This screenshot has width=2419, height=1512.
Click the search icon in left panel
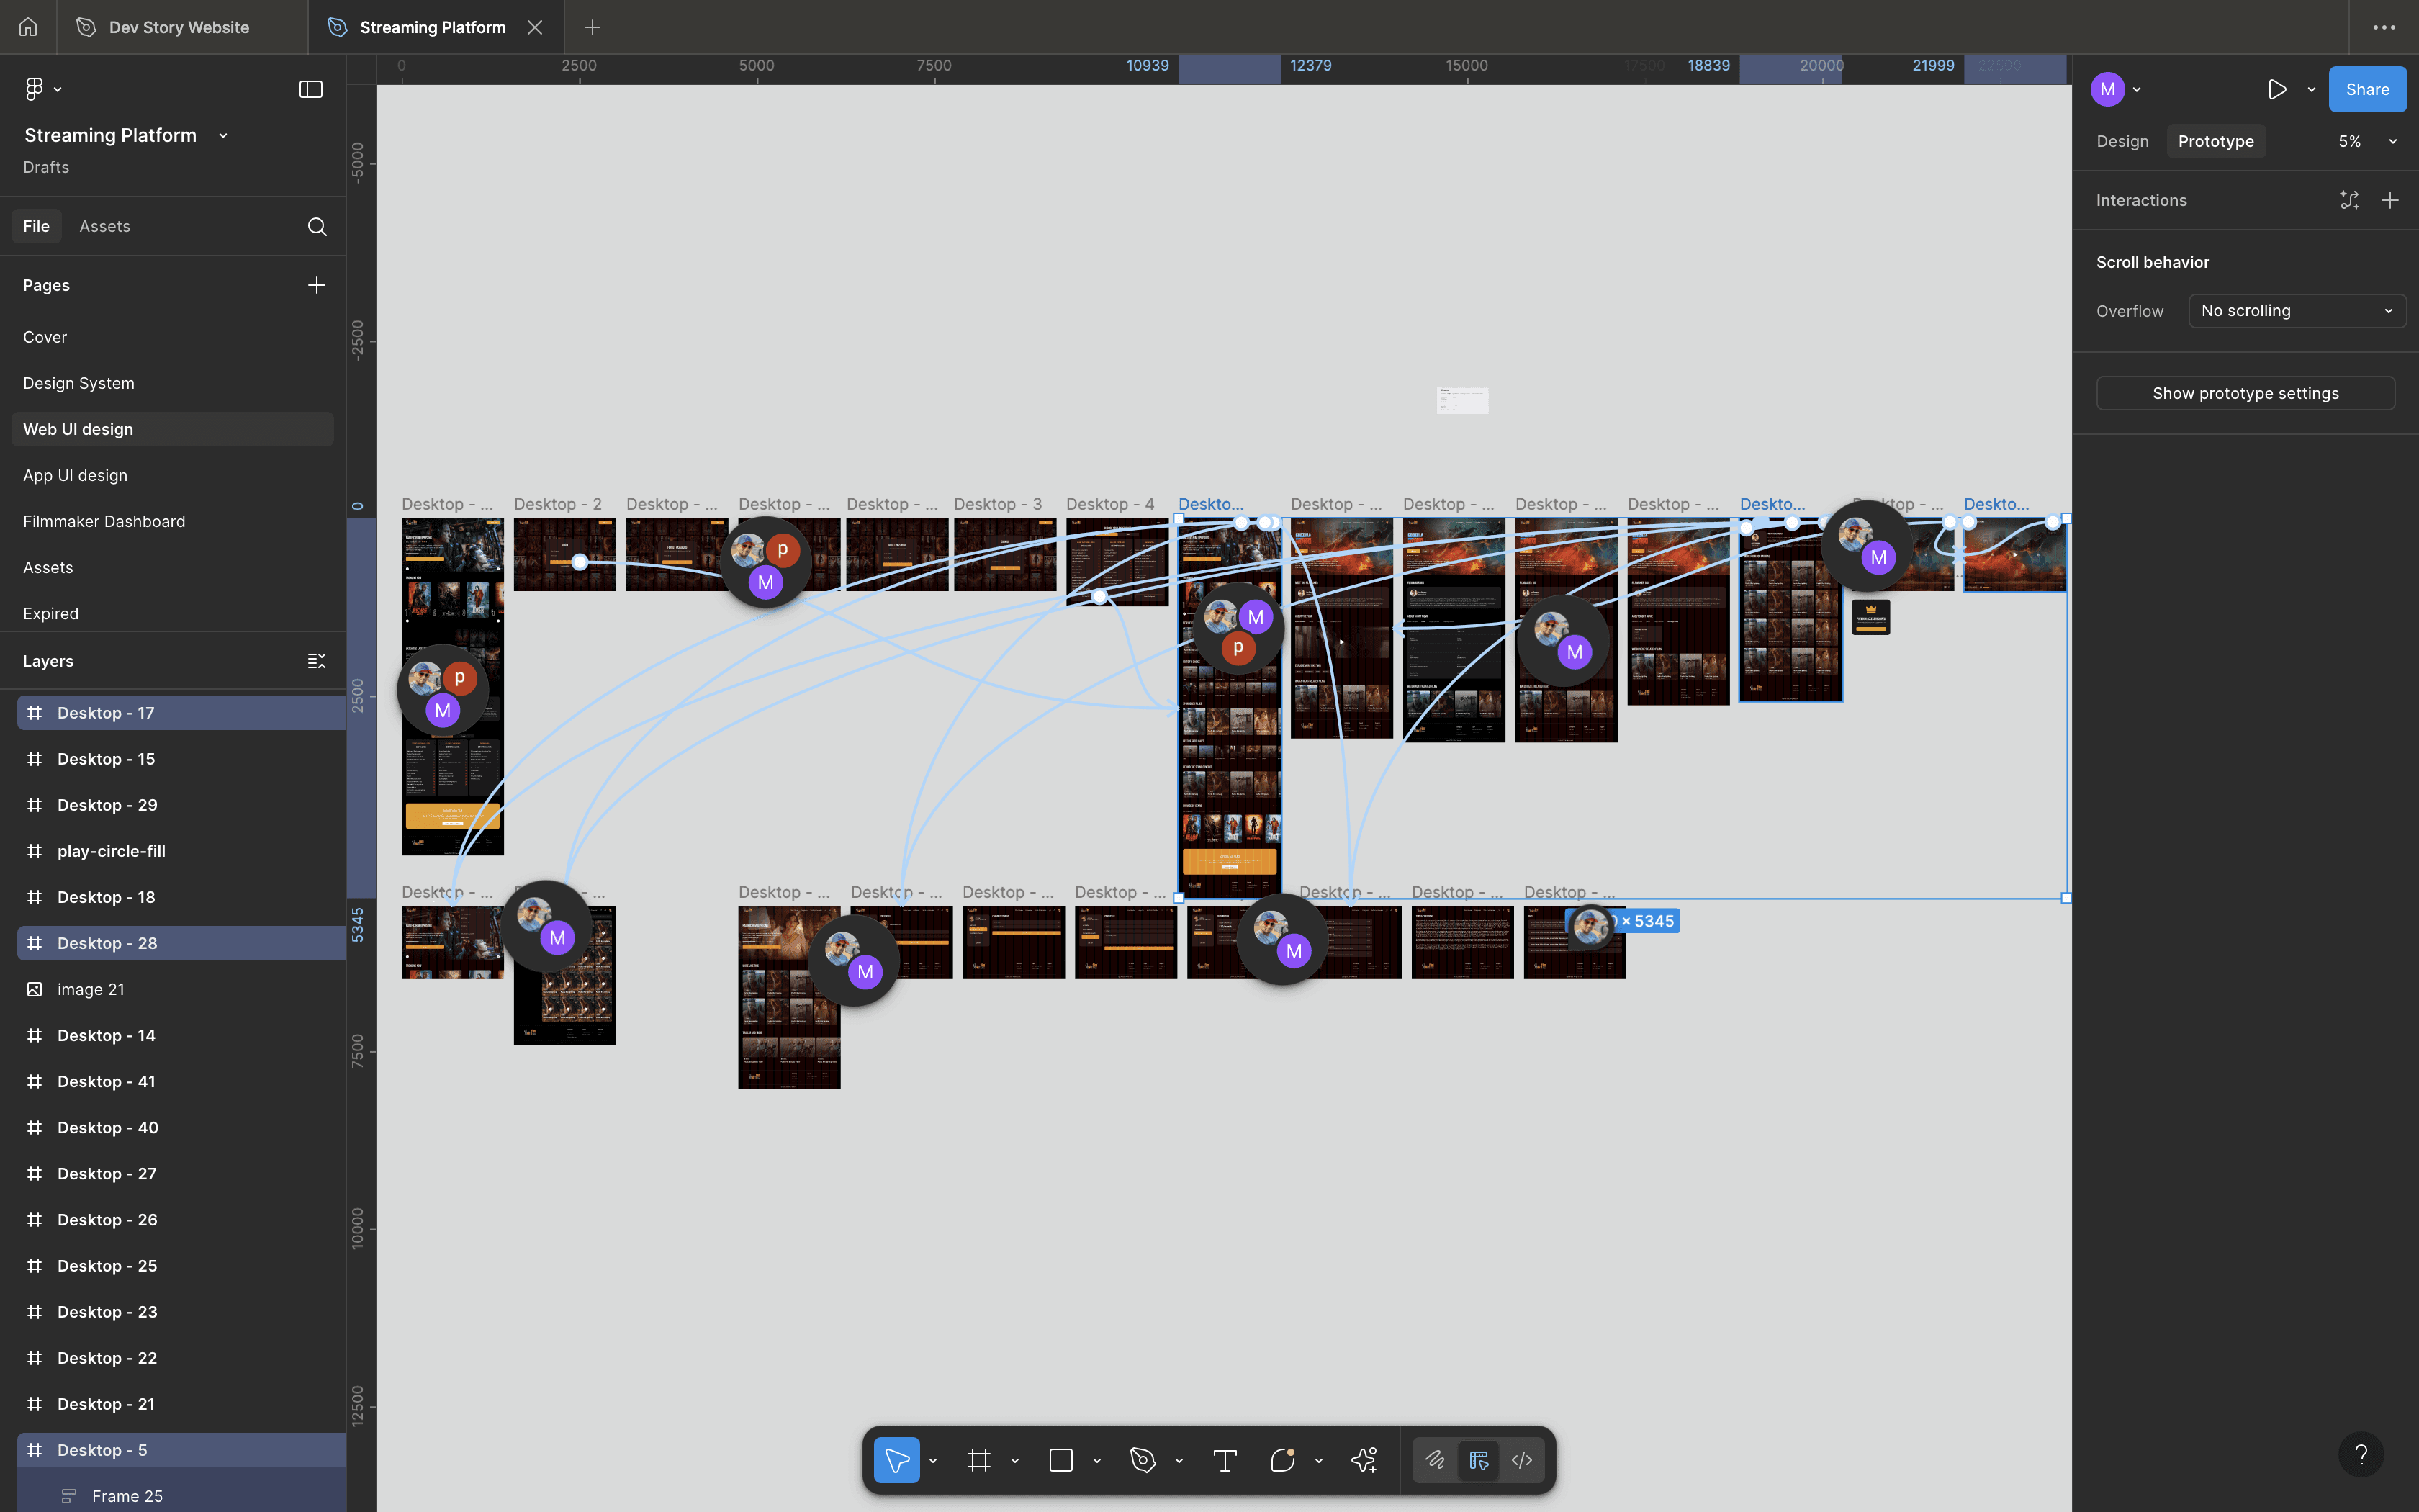(317, 226)
